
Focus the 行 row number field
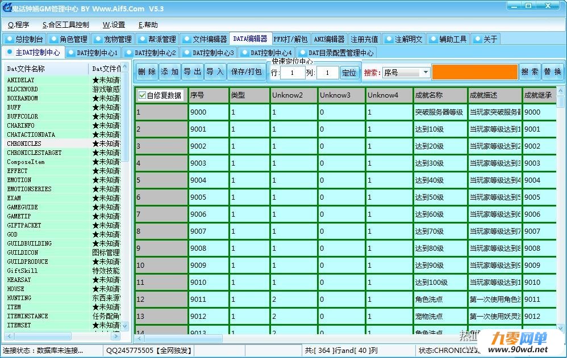click(292, 73)
